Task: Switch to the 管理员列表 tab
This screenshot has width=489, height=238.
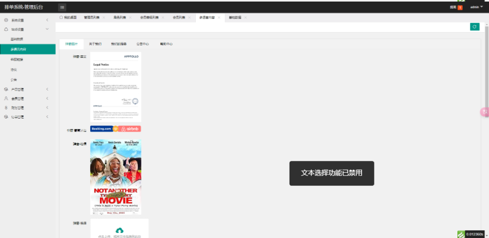Action: [92, 18]
